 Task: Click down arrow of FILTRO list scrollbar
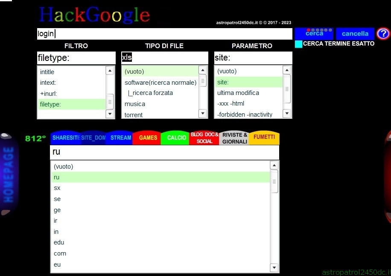[x=110, y=114]
